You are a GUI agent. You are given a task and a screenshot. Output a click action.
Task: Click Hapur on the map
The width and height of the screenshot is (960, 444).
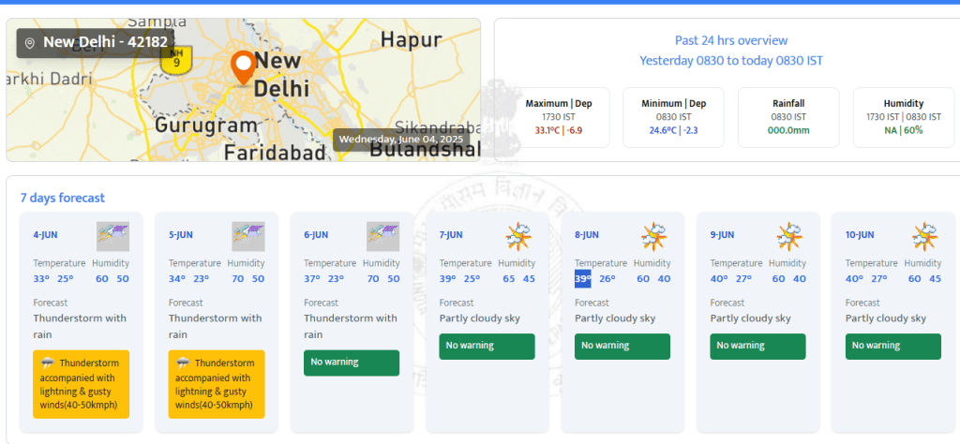pyautogui.click(x=411, y=39)
